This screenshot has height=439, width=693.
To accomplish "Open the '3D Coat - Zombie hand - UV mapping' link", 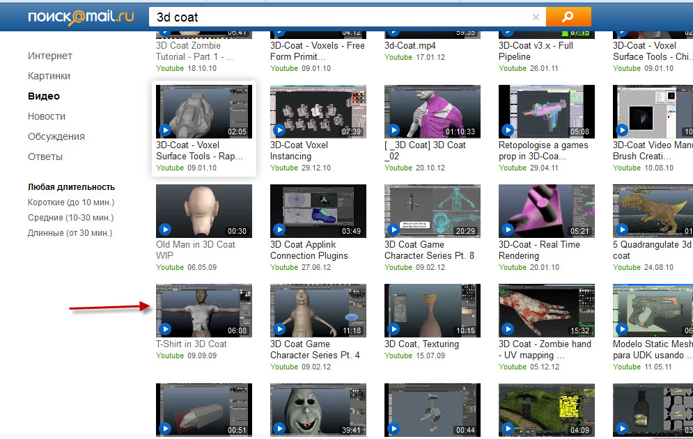I will [545, 350].
